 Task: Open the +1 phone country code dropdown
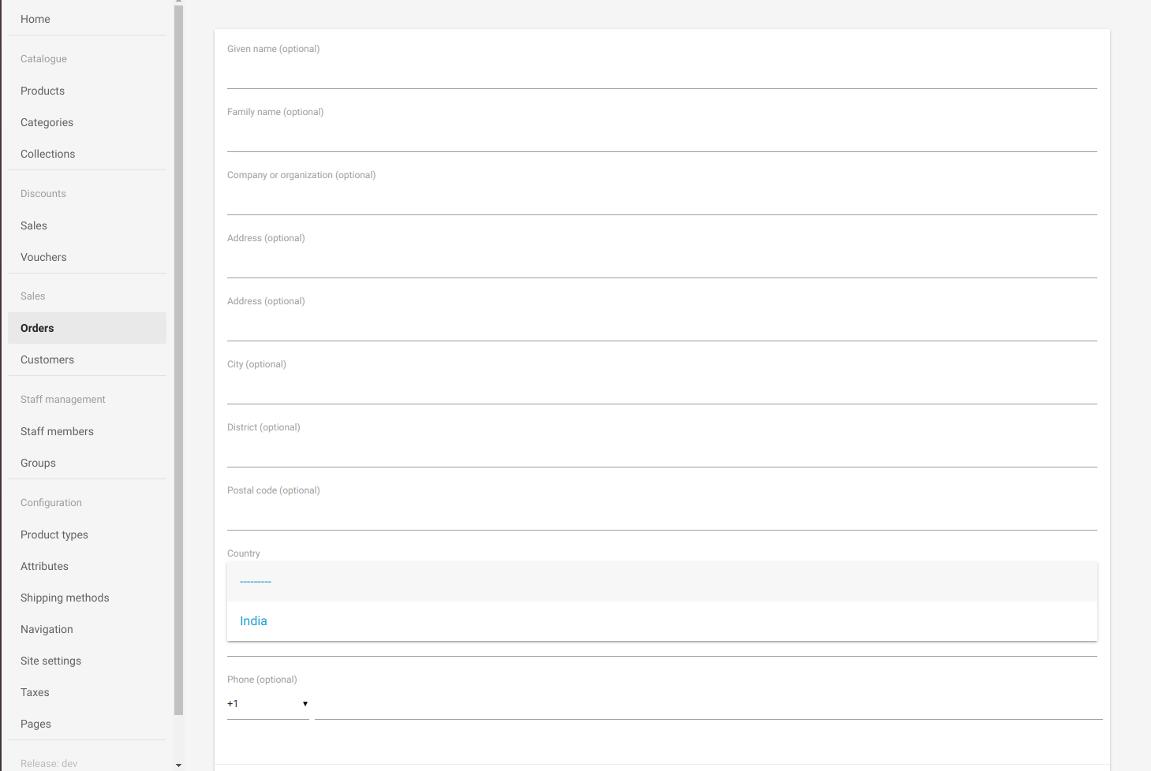pyautogui.click(x=268, y=703)
